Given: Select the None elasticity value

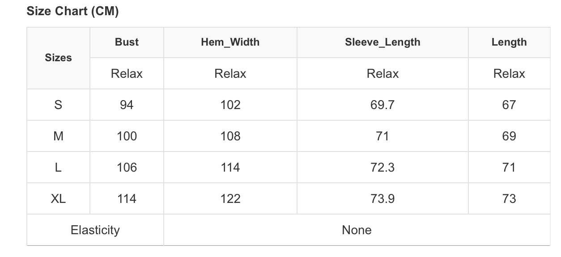Looking at the screenshot, I should pos(357,230).
